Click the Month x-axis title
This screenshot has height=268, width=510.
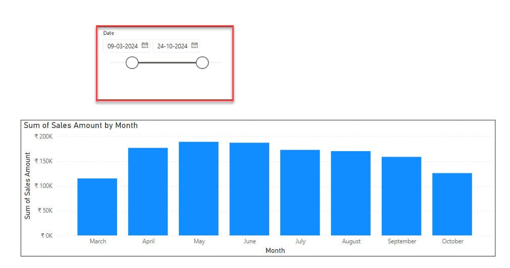(x=275, y=250)
